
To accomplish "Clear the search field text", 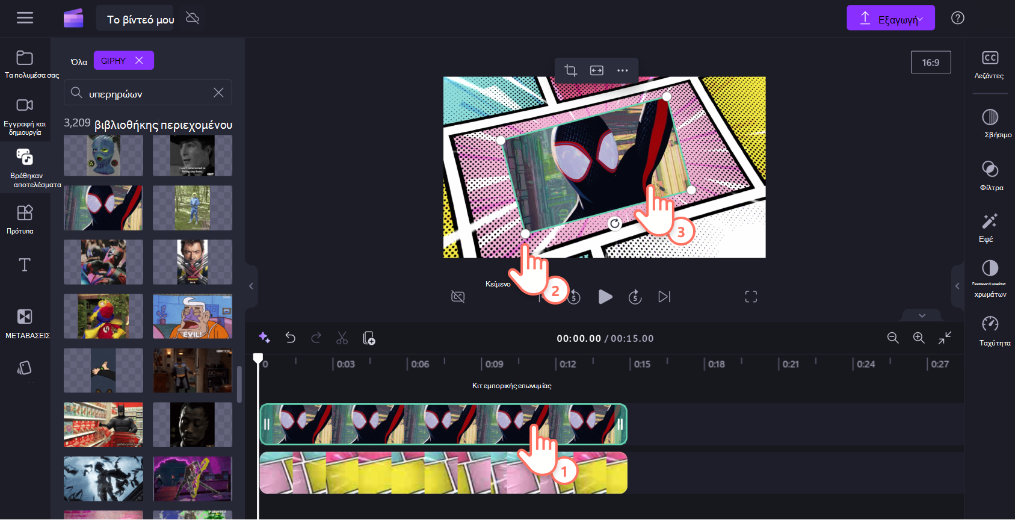I will click(218, 93).
